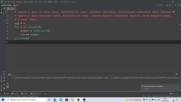Image resolution: width=181 pixels, height=102 pixels.
Task: Click the fold arrow beside line 1
Action: 4,12
